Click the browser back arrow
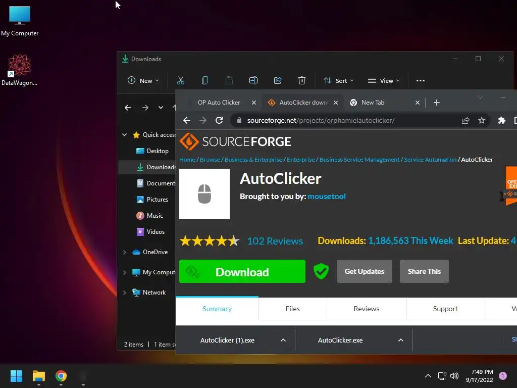The image size is (517, 388). [187, 120]
